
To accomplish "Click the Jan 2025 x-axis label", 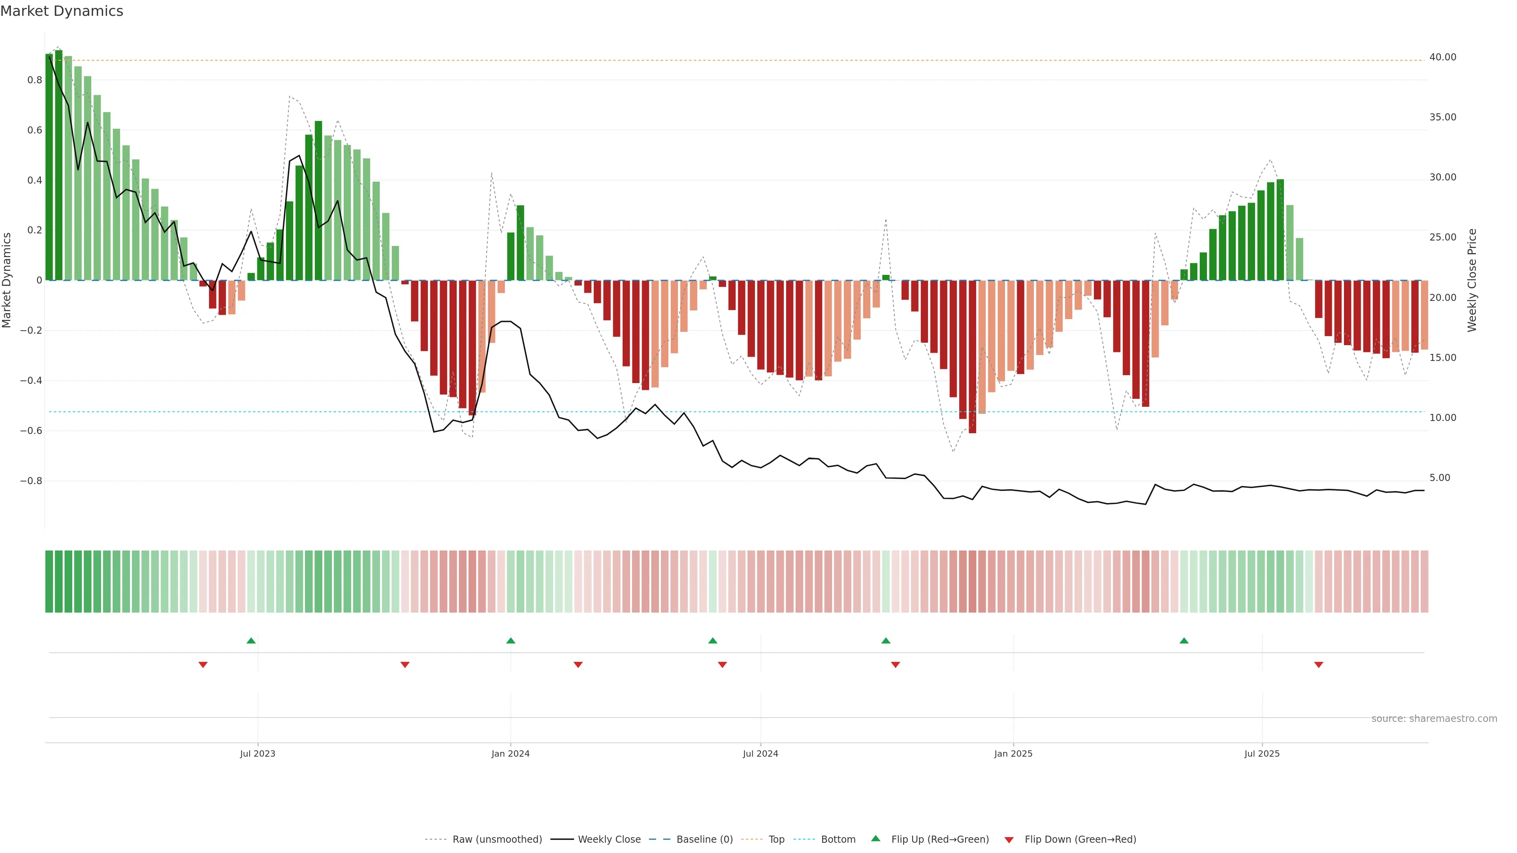I will point(1013,753).
